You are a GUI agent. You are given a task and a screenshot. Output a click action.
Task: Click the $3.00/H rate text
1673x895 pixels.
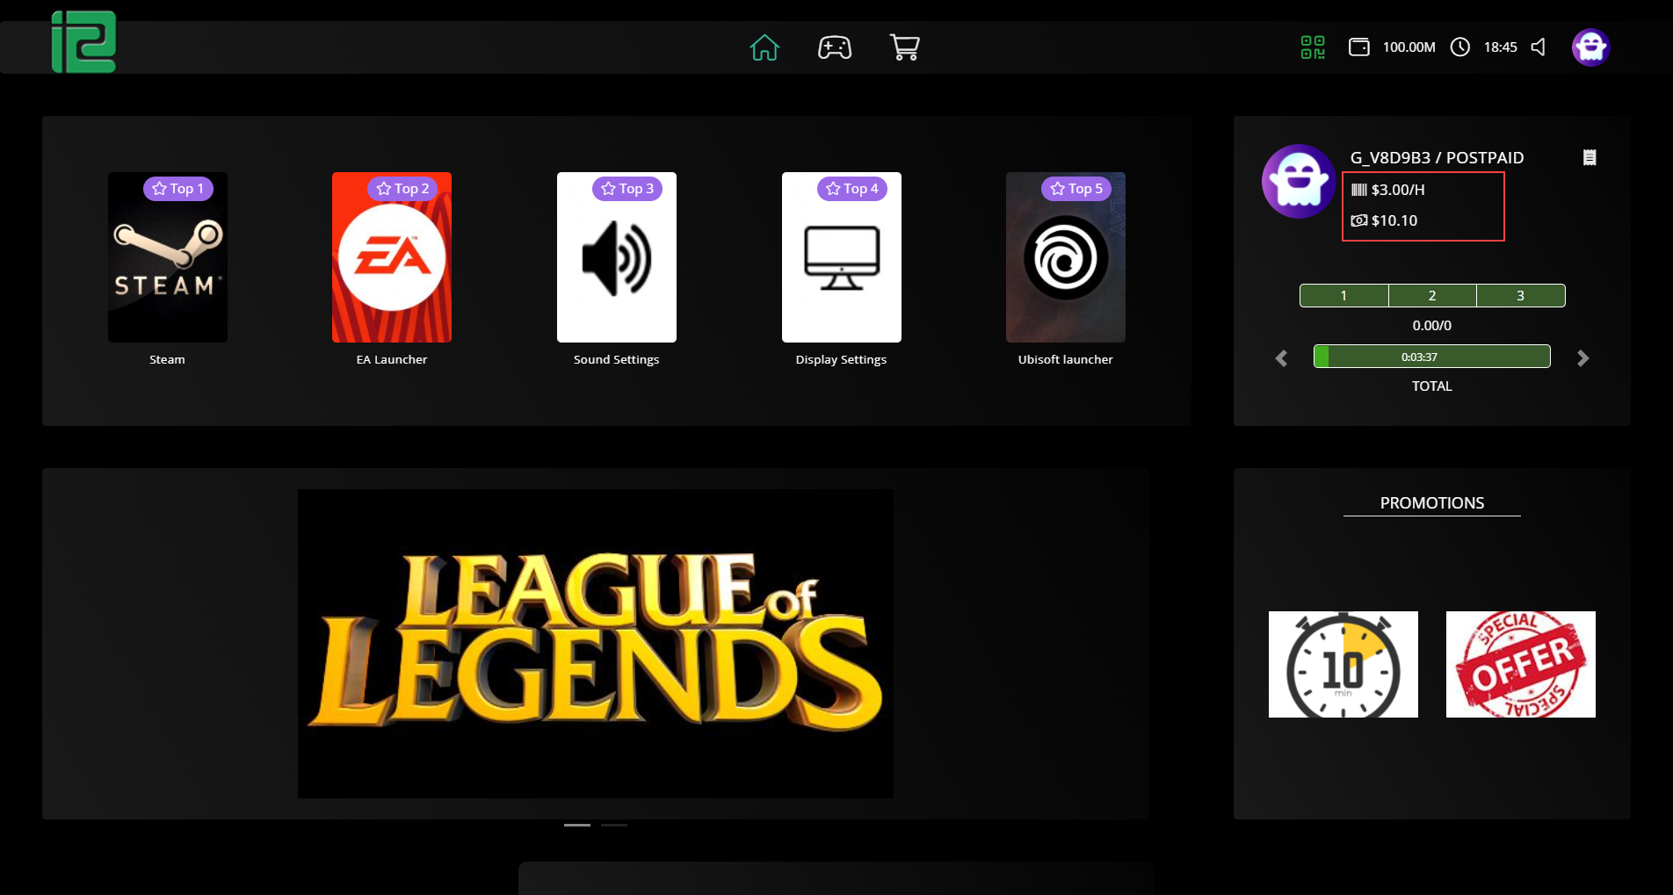1398,190
